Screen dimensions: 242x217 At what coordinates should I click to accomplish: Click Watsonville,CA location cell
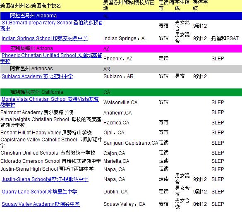pyautogui.click(x=120, y=103)
